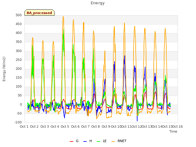Click the Oct 7 tick label
Image resolution: width=196 pixels, height=147 pixels.
click(x=85, y=126)
